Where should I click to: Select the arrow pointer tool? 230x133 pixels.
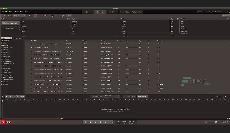pyautogui.click(x=3, y=96)
